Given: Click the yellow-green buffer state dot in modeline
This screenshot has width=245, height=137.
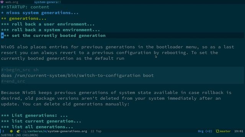Looking at the screenshot, I should tap(11, 131).
